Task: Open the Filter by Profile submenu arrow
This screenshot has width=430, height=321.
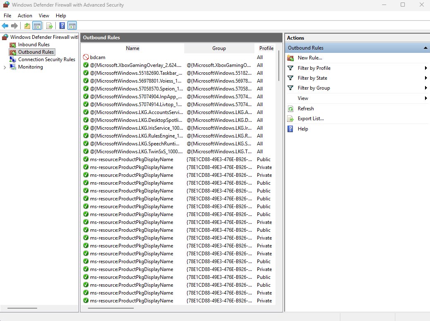Action: click(426, 68)
